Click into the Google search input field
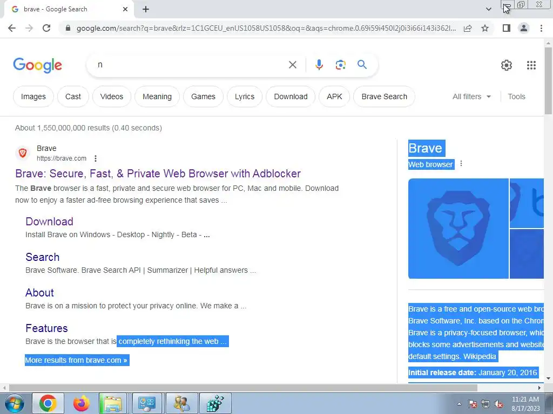The image size is (553, 414). tap(191, 65)
